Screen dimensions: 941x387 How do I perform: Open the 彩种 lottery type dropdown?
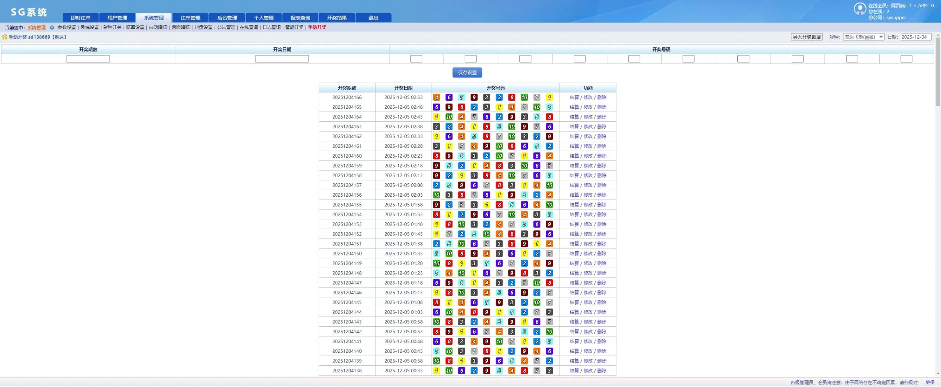point(863,37)
